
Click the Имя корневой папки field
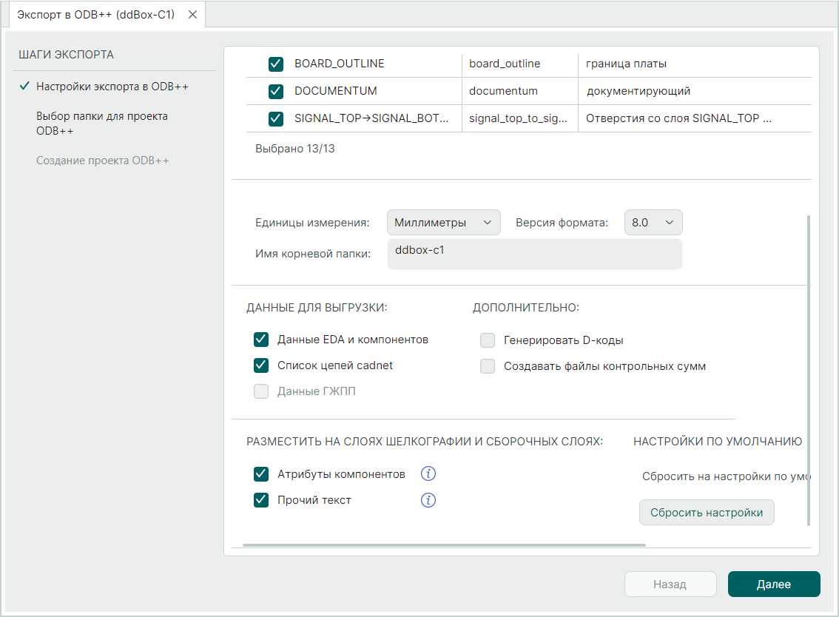[534, 254]
